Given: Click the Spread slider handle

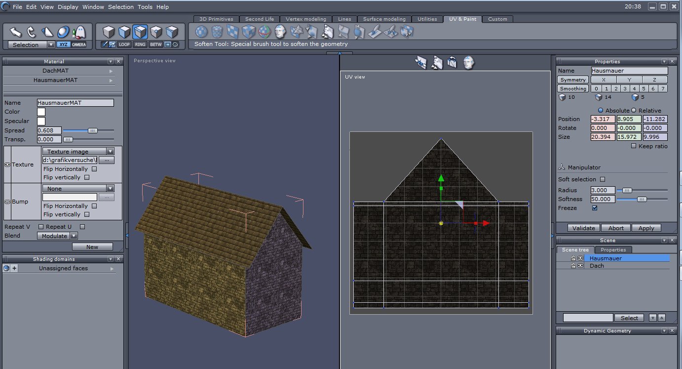Looking at the screenshot, I should [x=92, y=130].
